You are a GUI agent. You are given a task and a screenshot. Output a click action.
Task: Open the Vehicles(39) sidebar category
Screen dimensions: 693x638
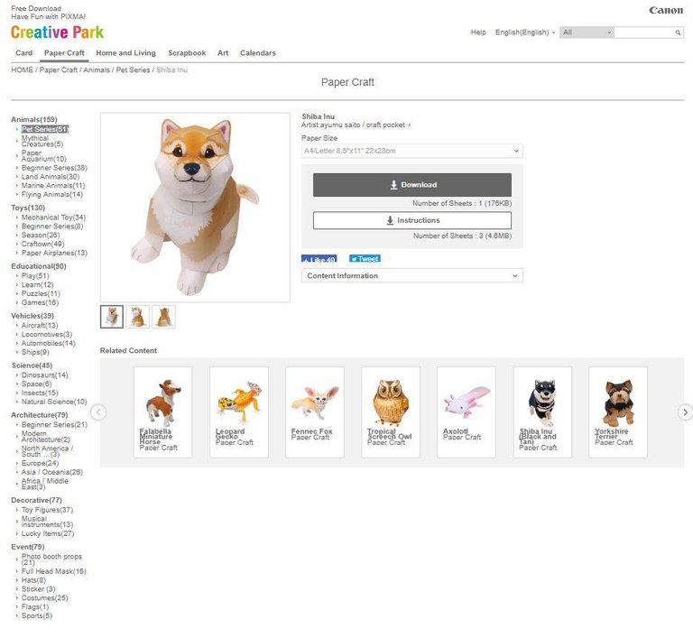point(32,315)
